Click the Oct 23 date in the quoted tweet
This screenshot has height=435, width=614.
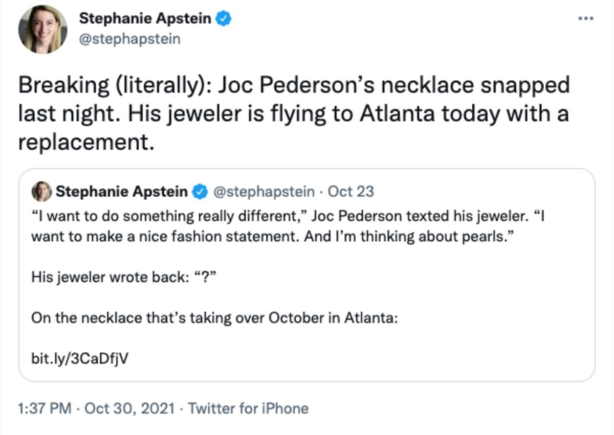point(351,192)
